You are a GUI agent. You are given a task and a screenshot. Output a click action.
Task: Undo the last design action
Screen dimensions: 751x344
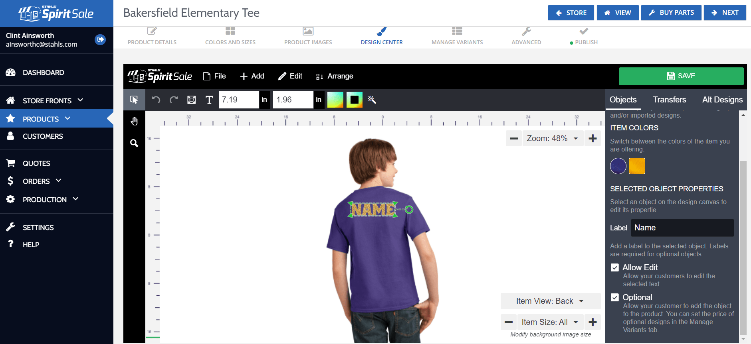coord(156,100)
